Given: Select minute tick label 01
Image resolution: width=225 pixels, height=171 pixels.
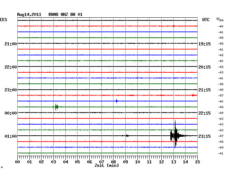Looking at the screenshot, I should pyautogui.click(x=29, y=162).
